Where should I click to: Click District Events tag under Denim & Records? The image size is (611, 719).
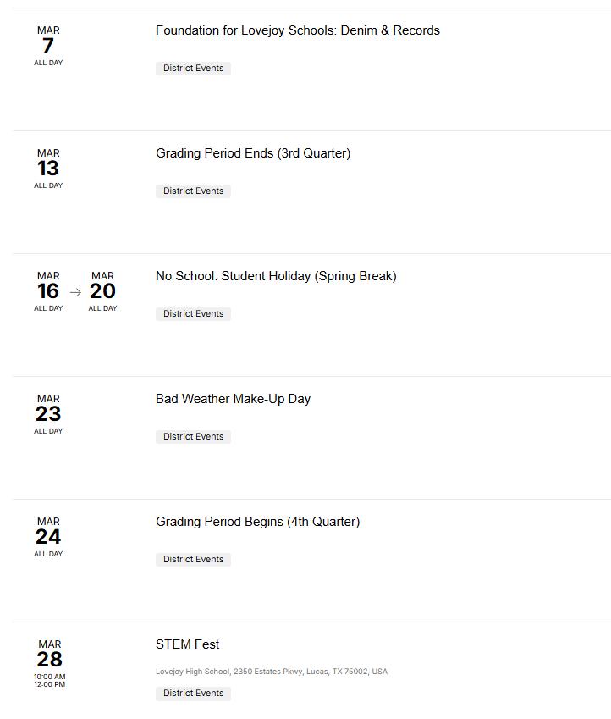pyautogui.click(x=194, y=69)
